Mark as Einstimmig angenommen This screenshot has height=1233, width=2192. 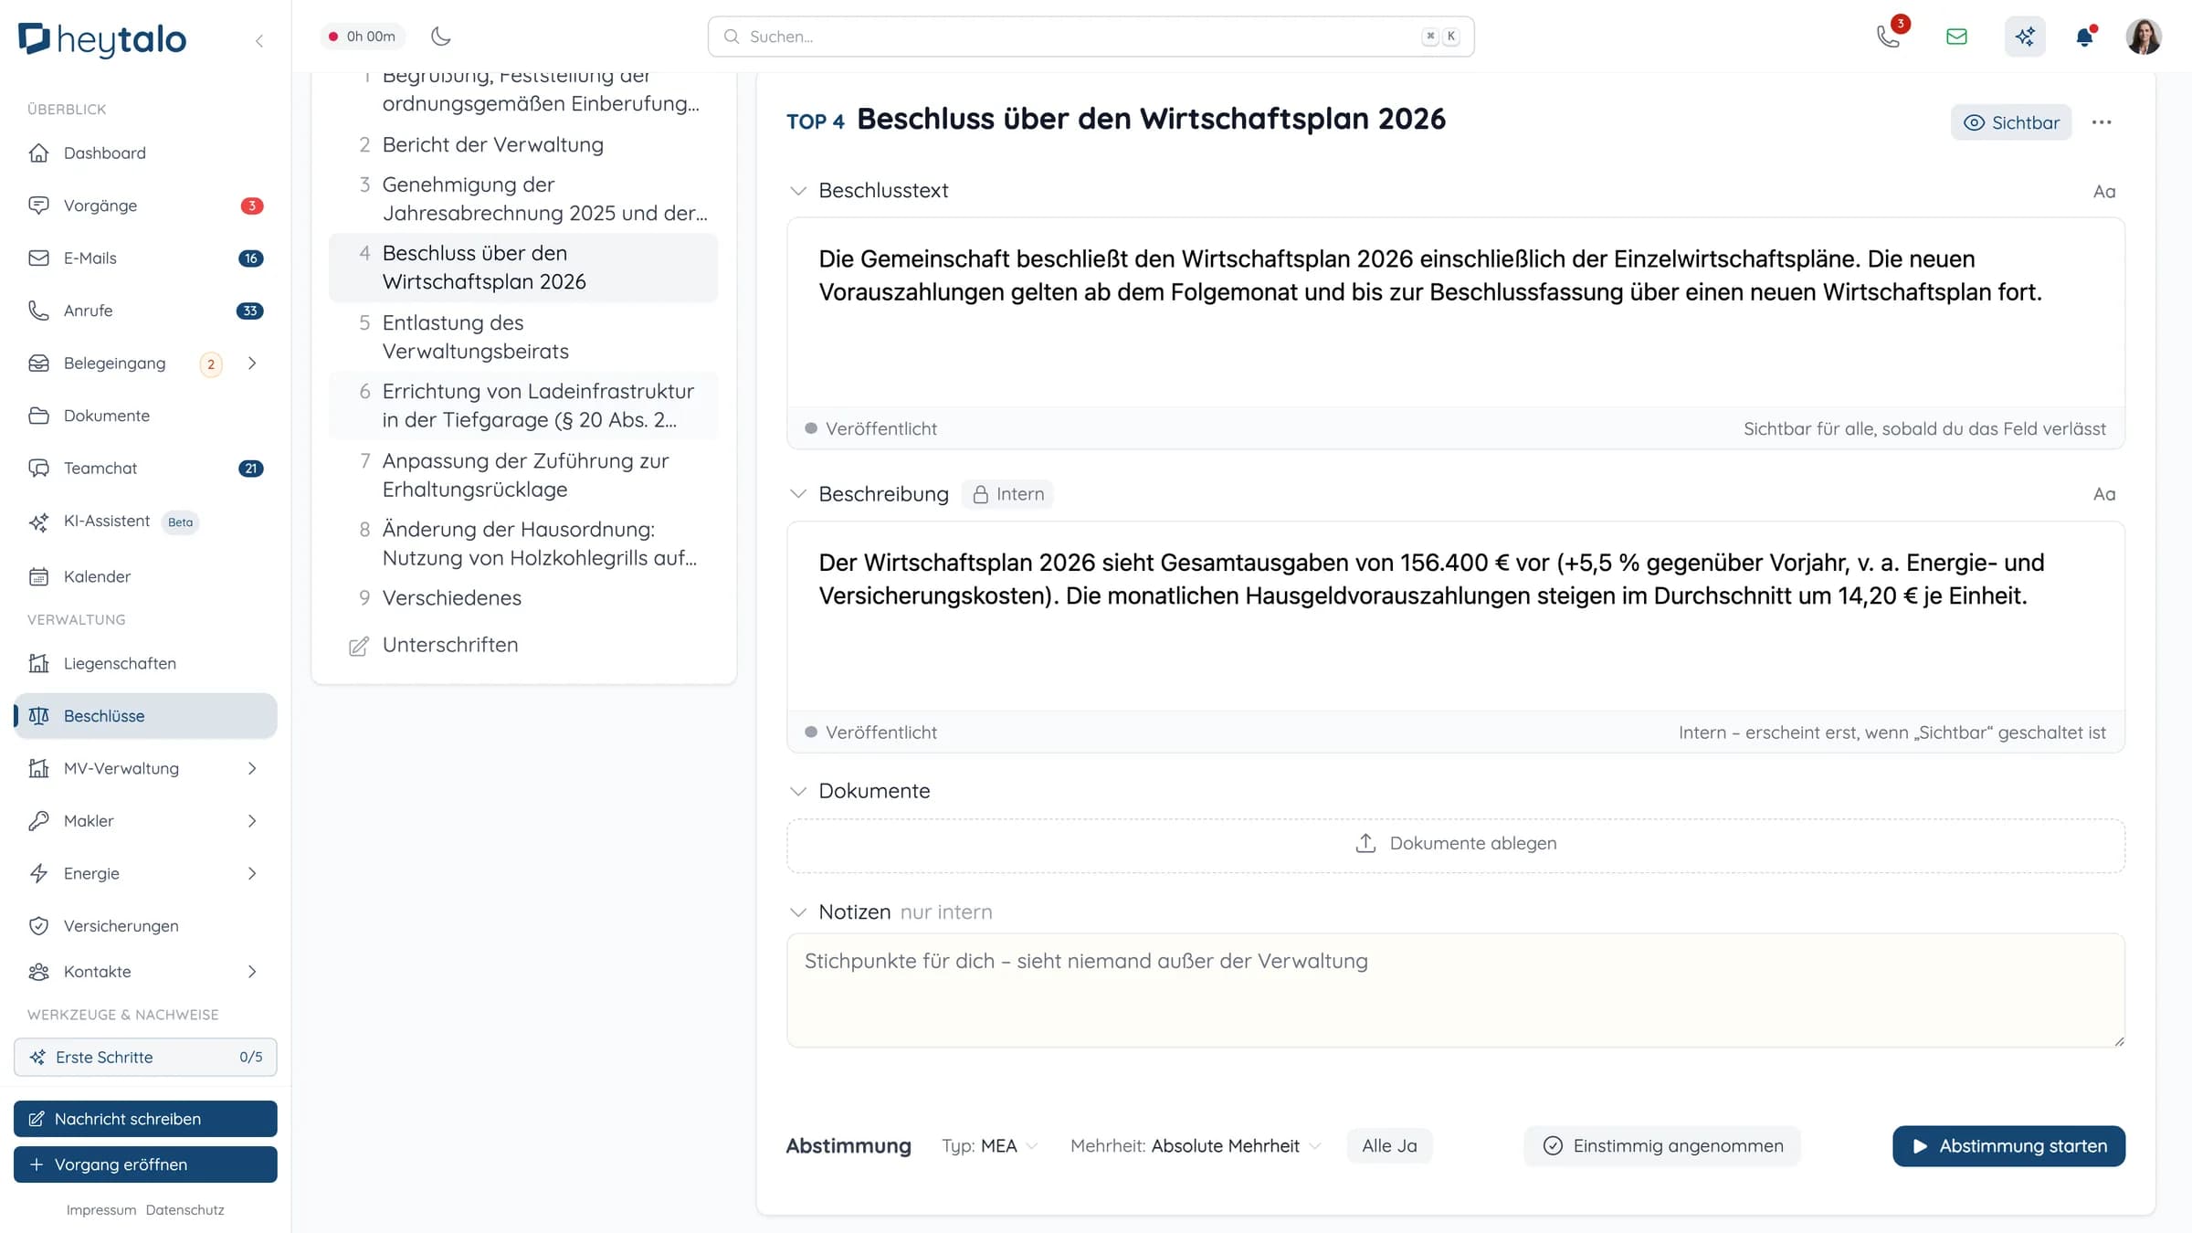[x=1662, y=1146]
